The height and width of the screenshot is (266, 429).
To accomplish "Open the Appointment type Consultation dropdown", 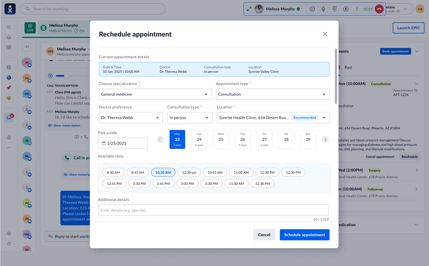I will (x=273, y=94).
